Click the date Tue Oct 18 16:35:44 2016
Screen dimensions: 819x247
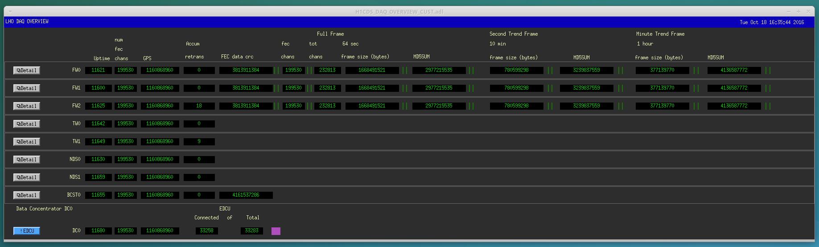(772, 22)
